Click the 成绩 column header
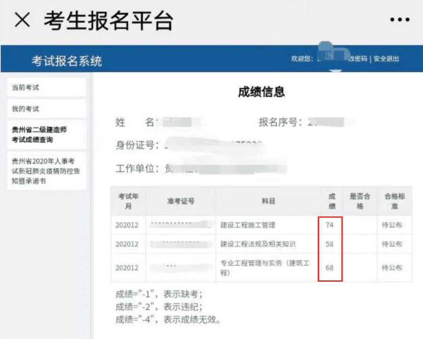Image resolution: width=423 pixels, height=347 pixels. (332, 201)
